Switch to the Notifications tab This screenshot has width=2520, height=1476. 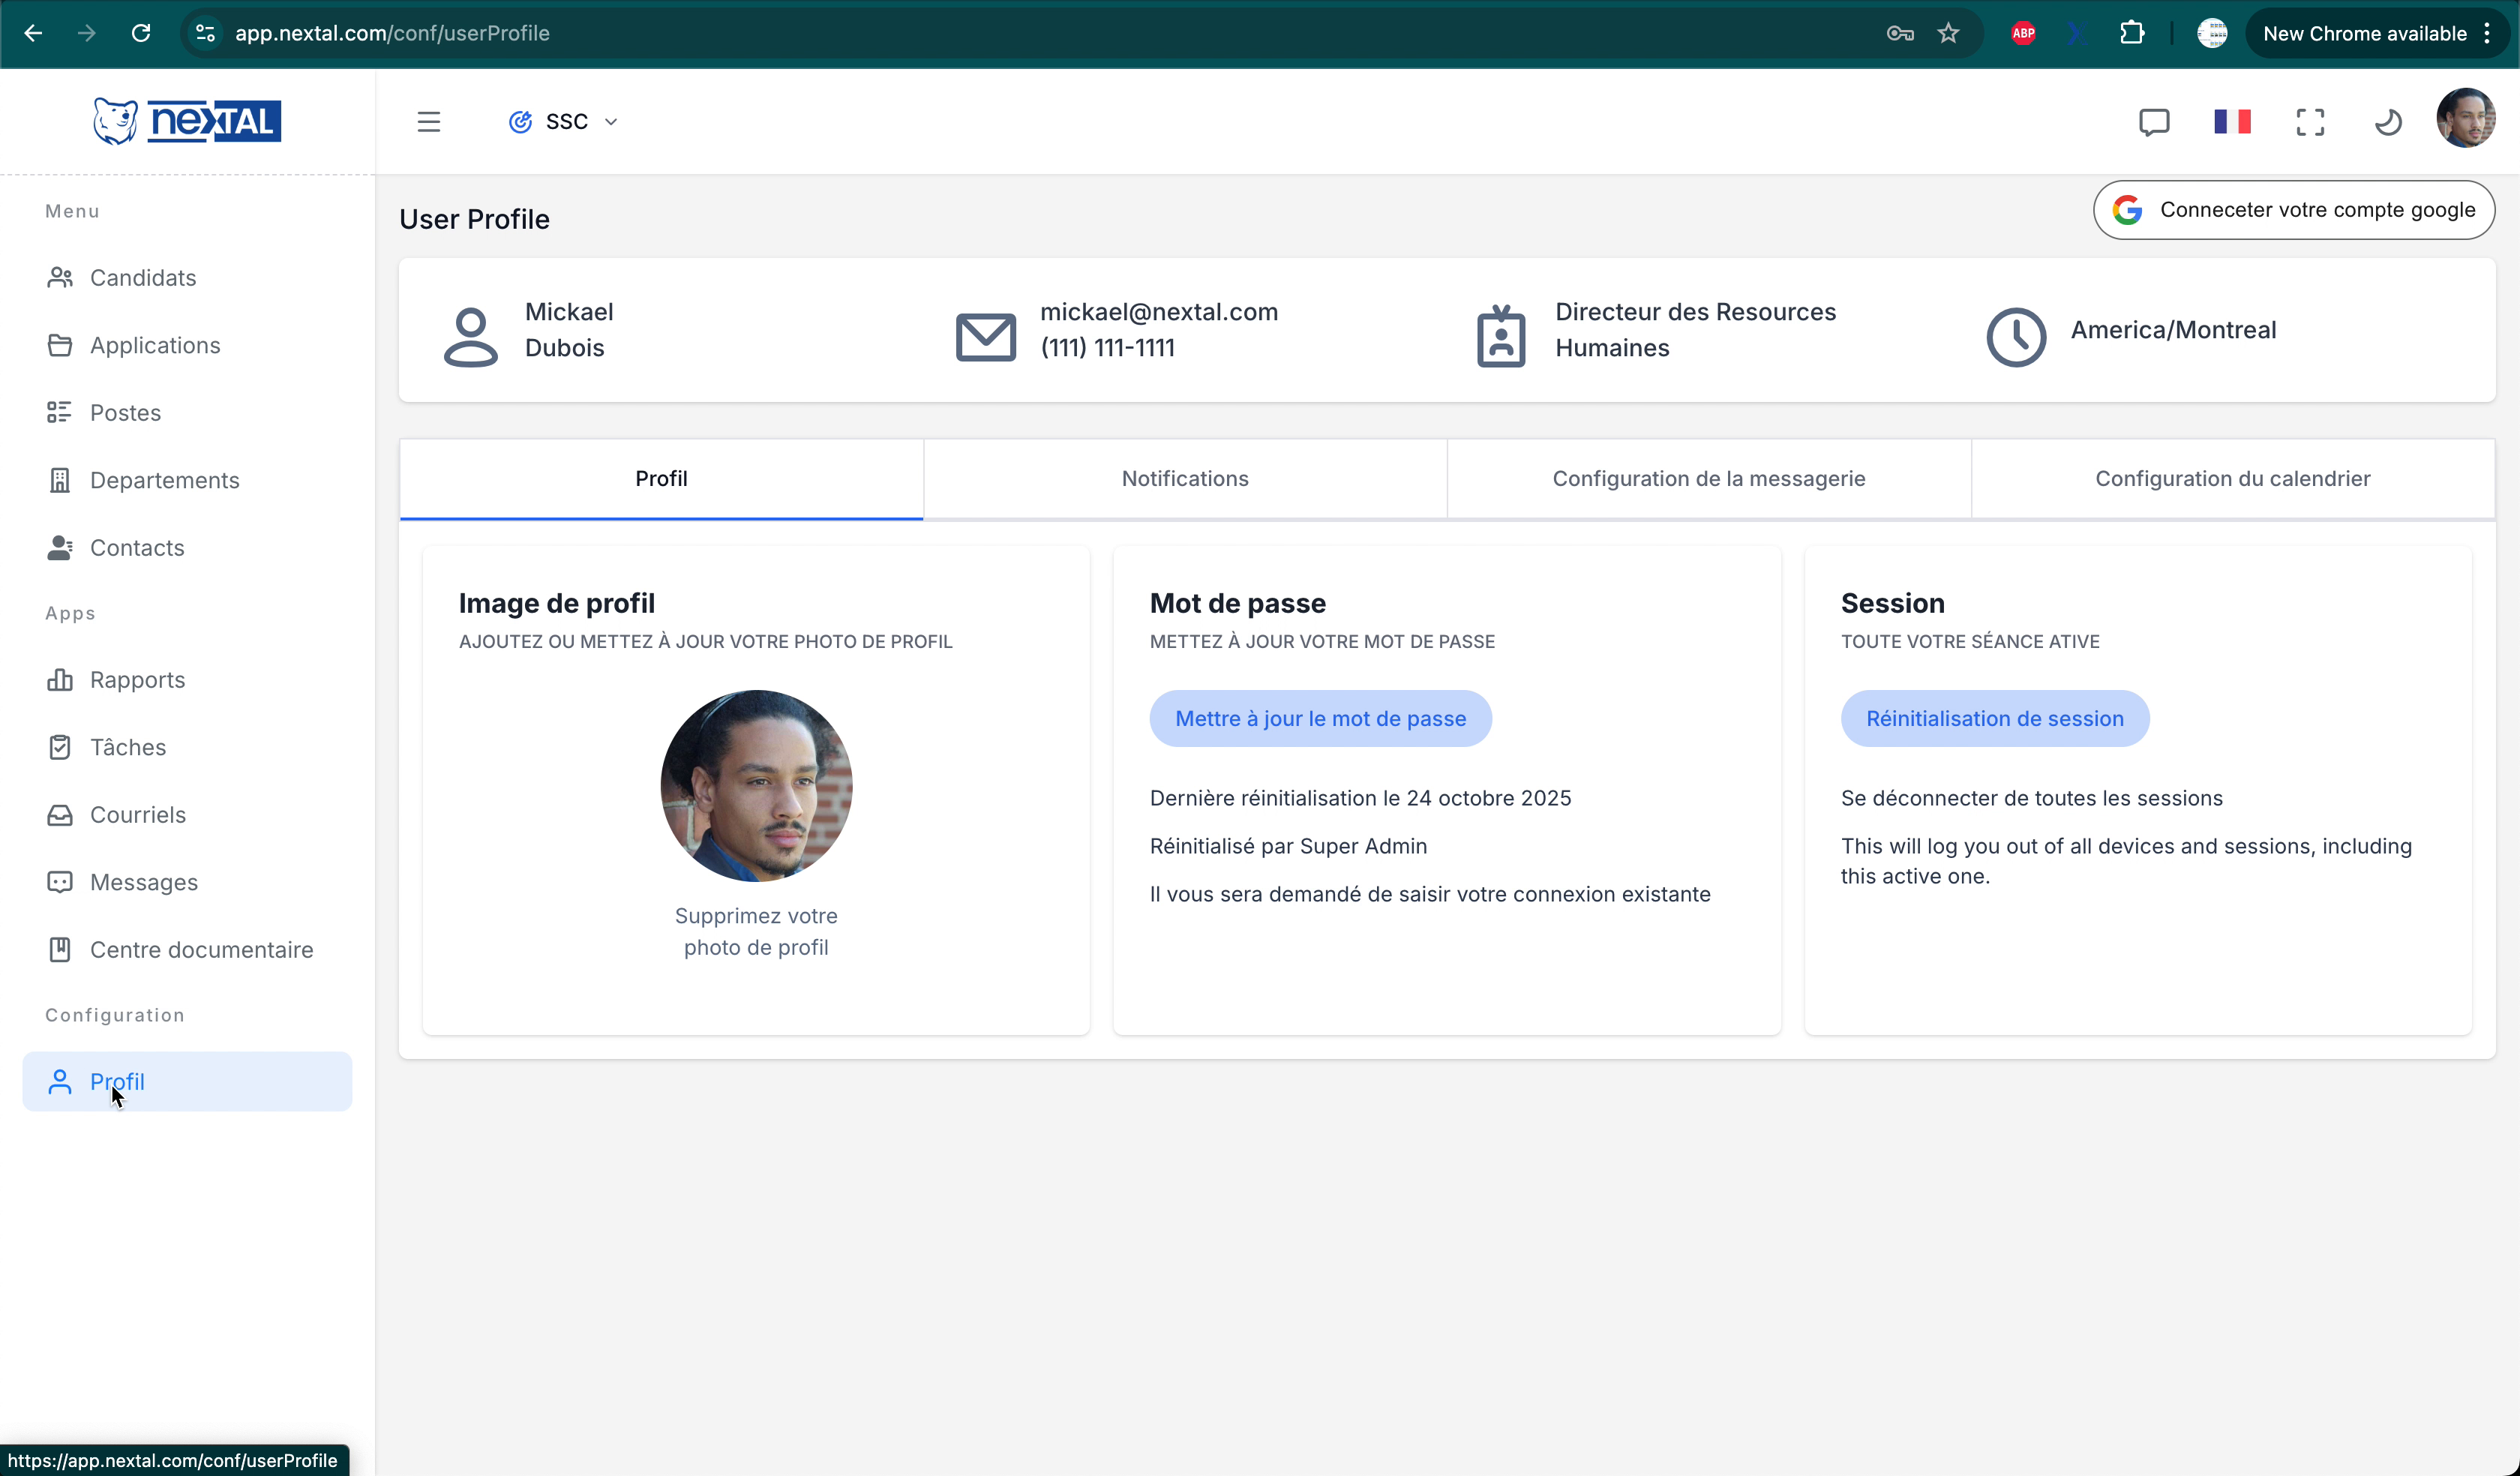pos(1184,478)
